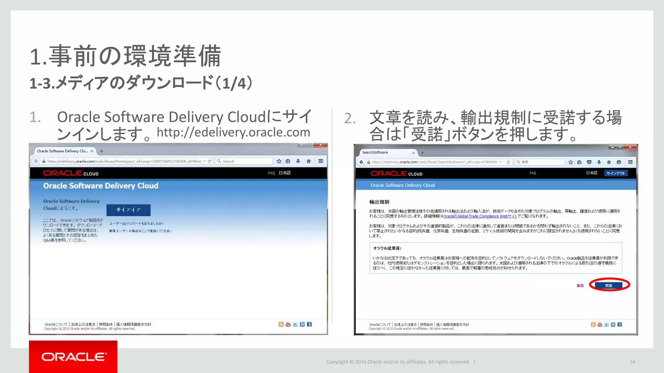Click the サインイン button
Image resolution: width=664 pixels, height=373 pixels.
128,210
